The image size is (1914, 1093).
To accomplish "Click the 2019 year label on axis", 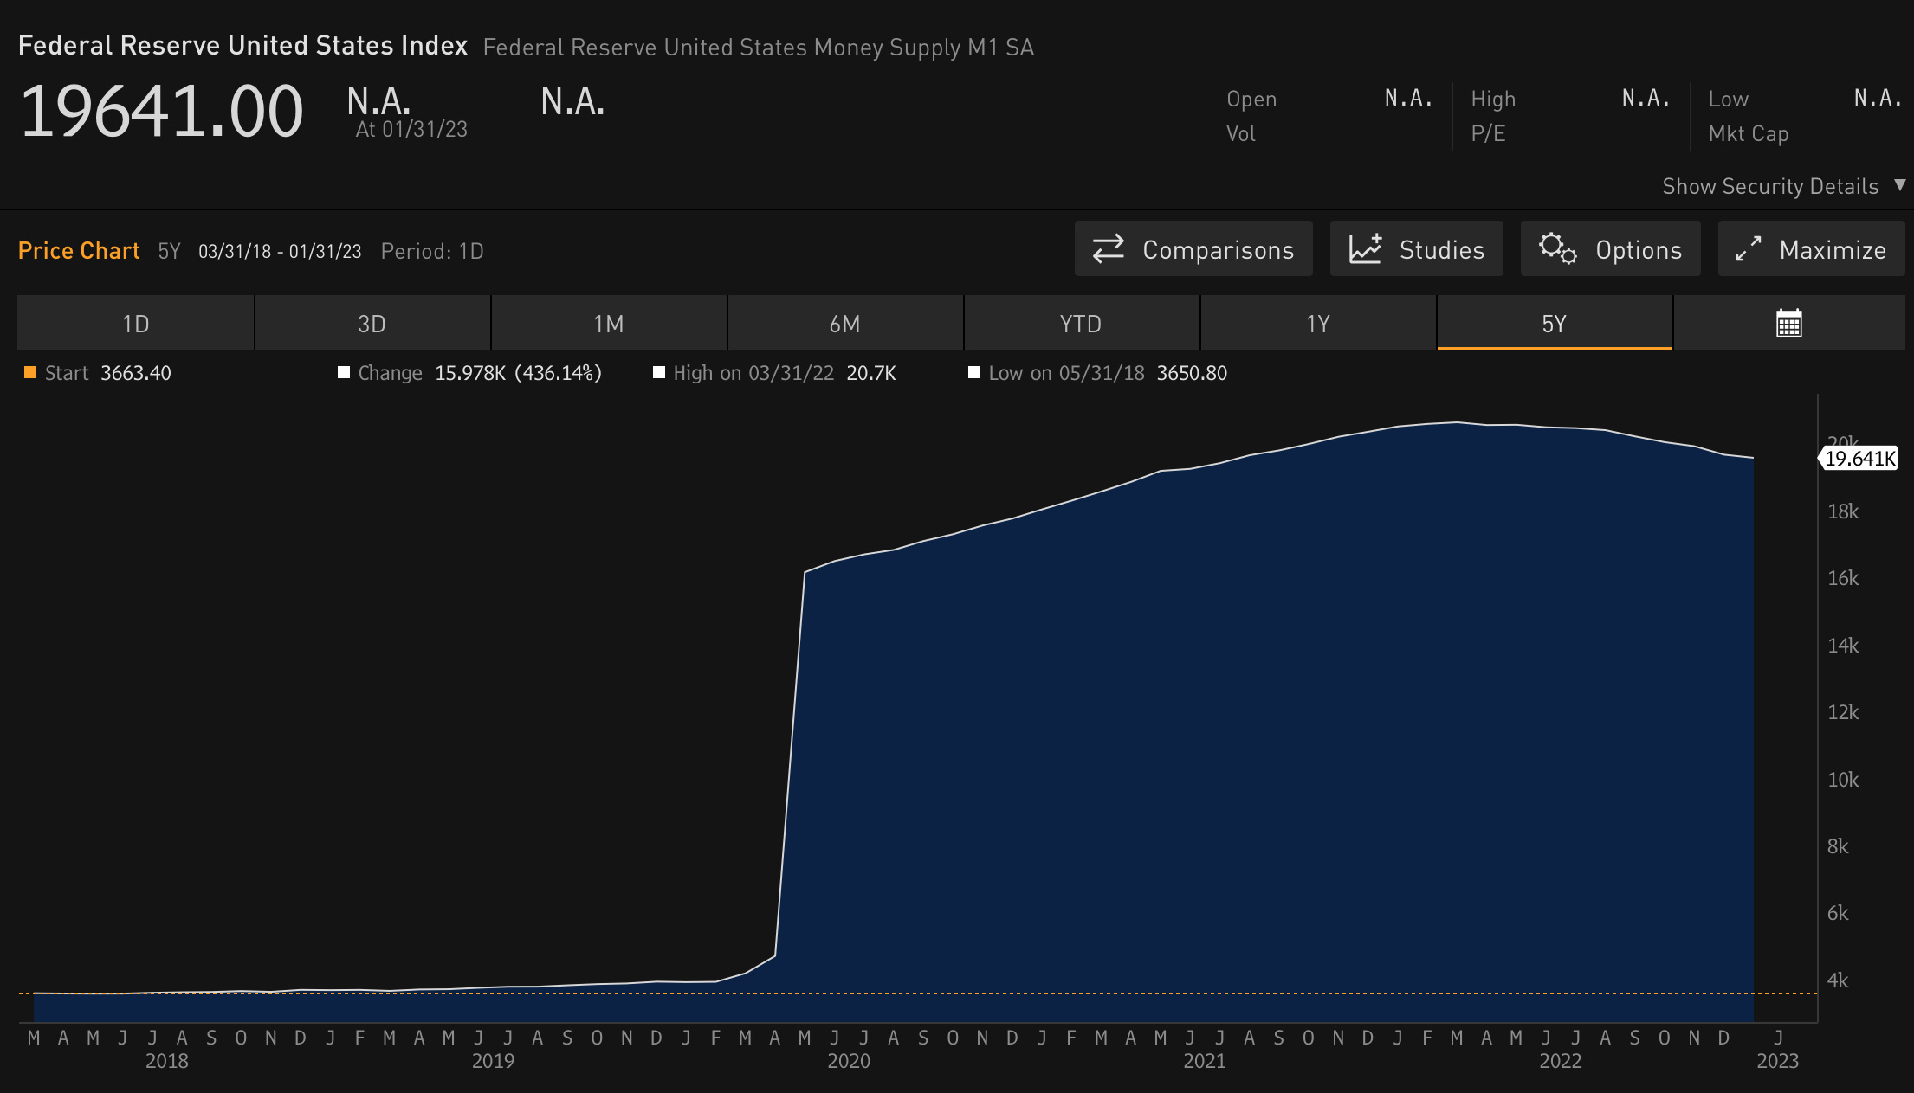I will [493, 1061].
